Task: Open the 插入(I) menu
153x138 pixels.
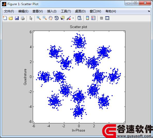Action: point(52,11)
